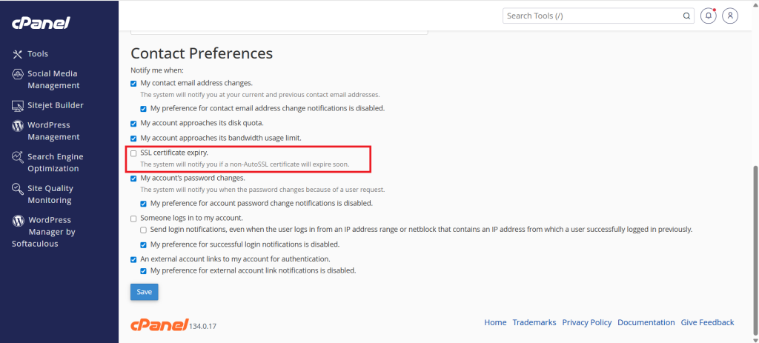Click the Save button
The width and height of the screenshot is (759, 343).
(144, 292)
